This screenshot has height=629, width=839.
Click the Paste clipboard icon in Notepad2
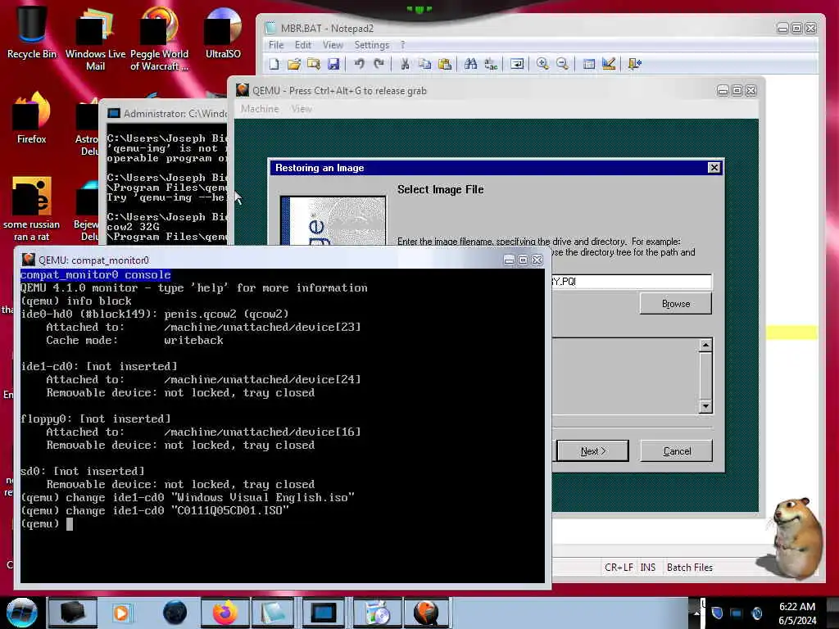[x=445, y=64]
